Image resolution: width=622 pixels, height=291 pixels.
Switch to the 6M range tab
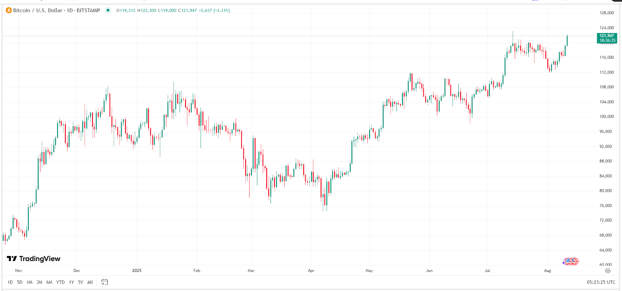click(49, 282)
